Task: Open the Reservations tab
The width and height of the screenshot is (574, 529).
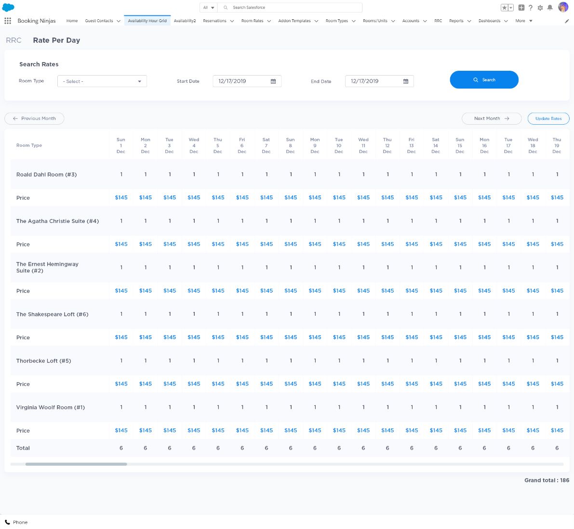Action: point(214,21)
